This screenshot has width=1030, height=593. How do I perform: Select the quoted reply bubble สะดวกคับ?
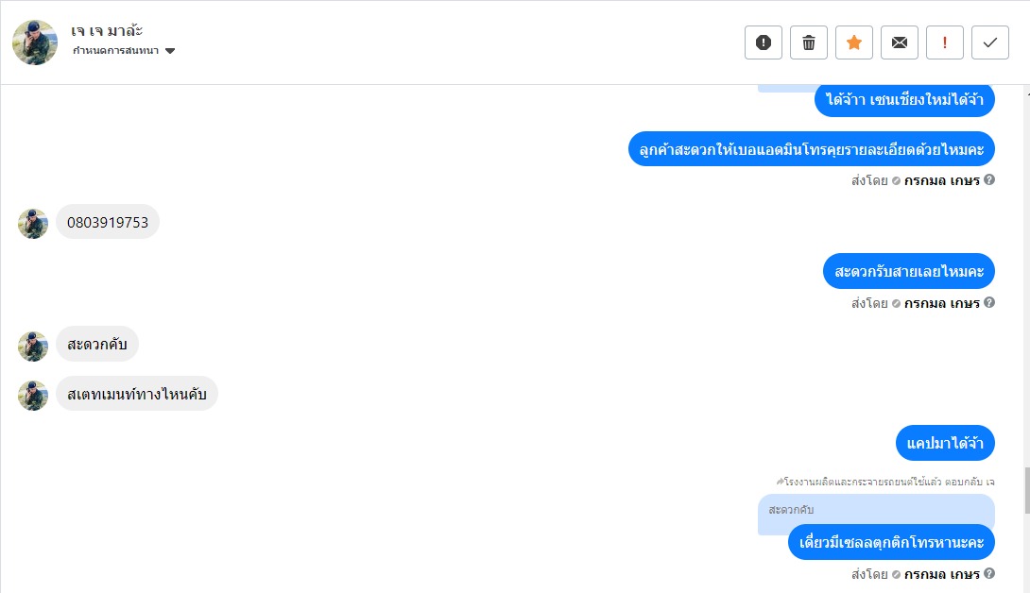(876, 510)
